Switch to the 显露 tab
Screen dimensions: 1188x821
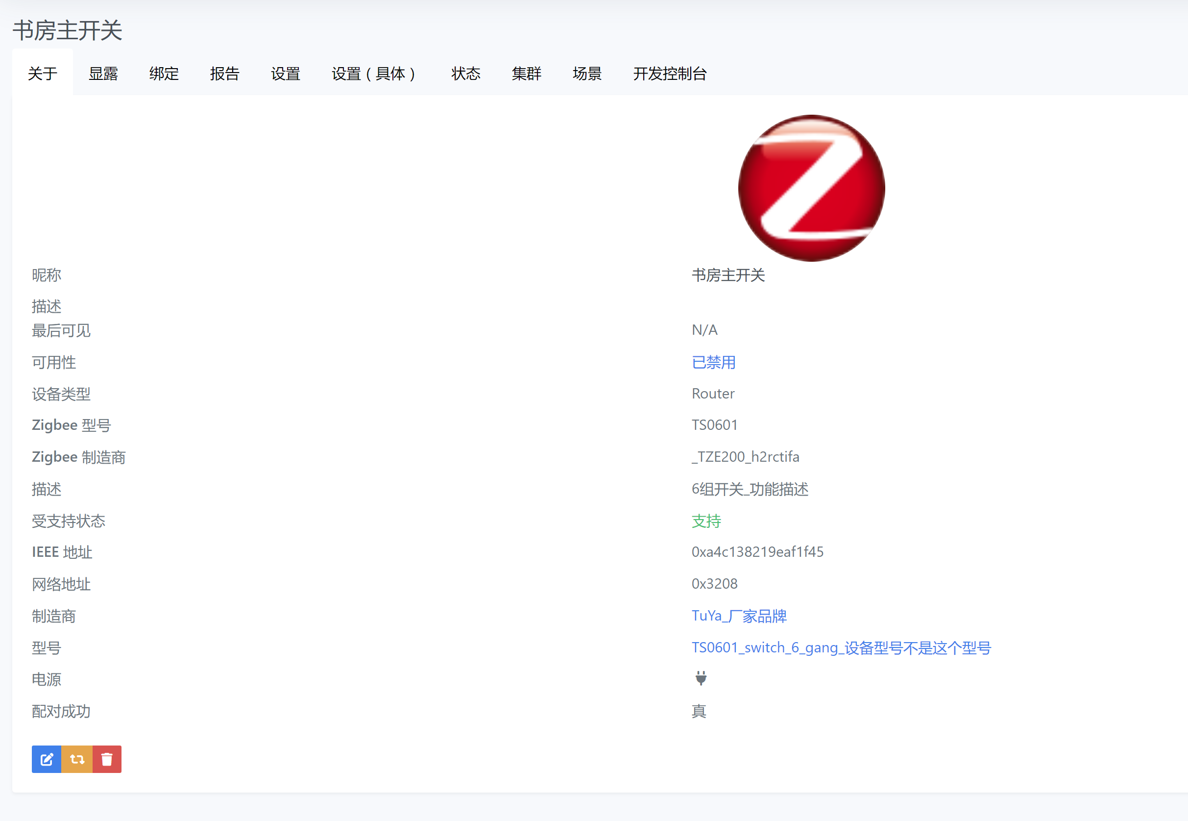104,74
